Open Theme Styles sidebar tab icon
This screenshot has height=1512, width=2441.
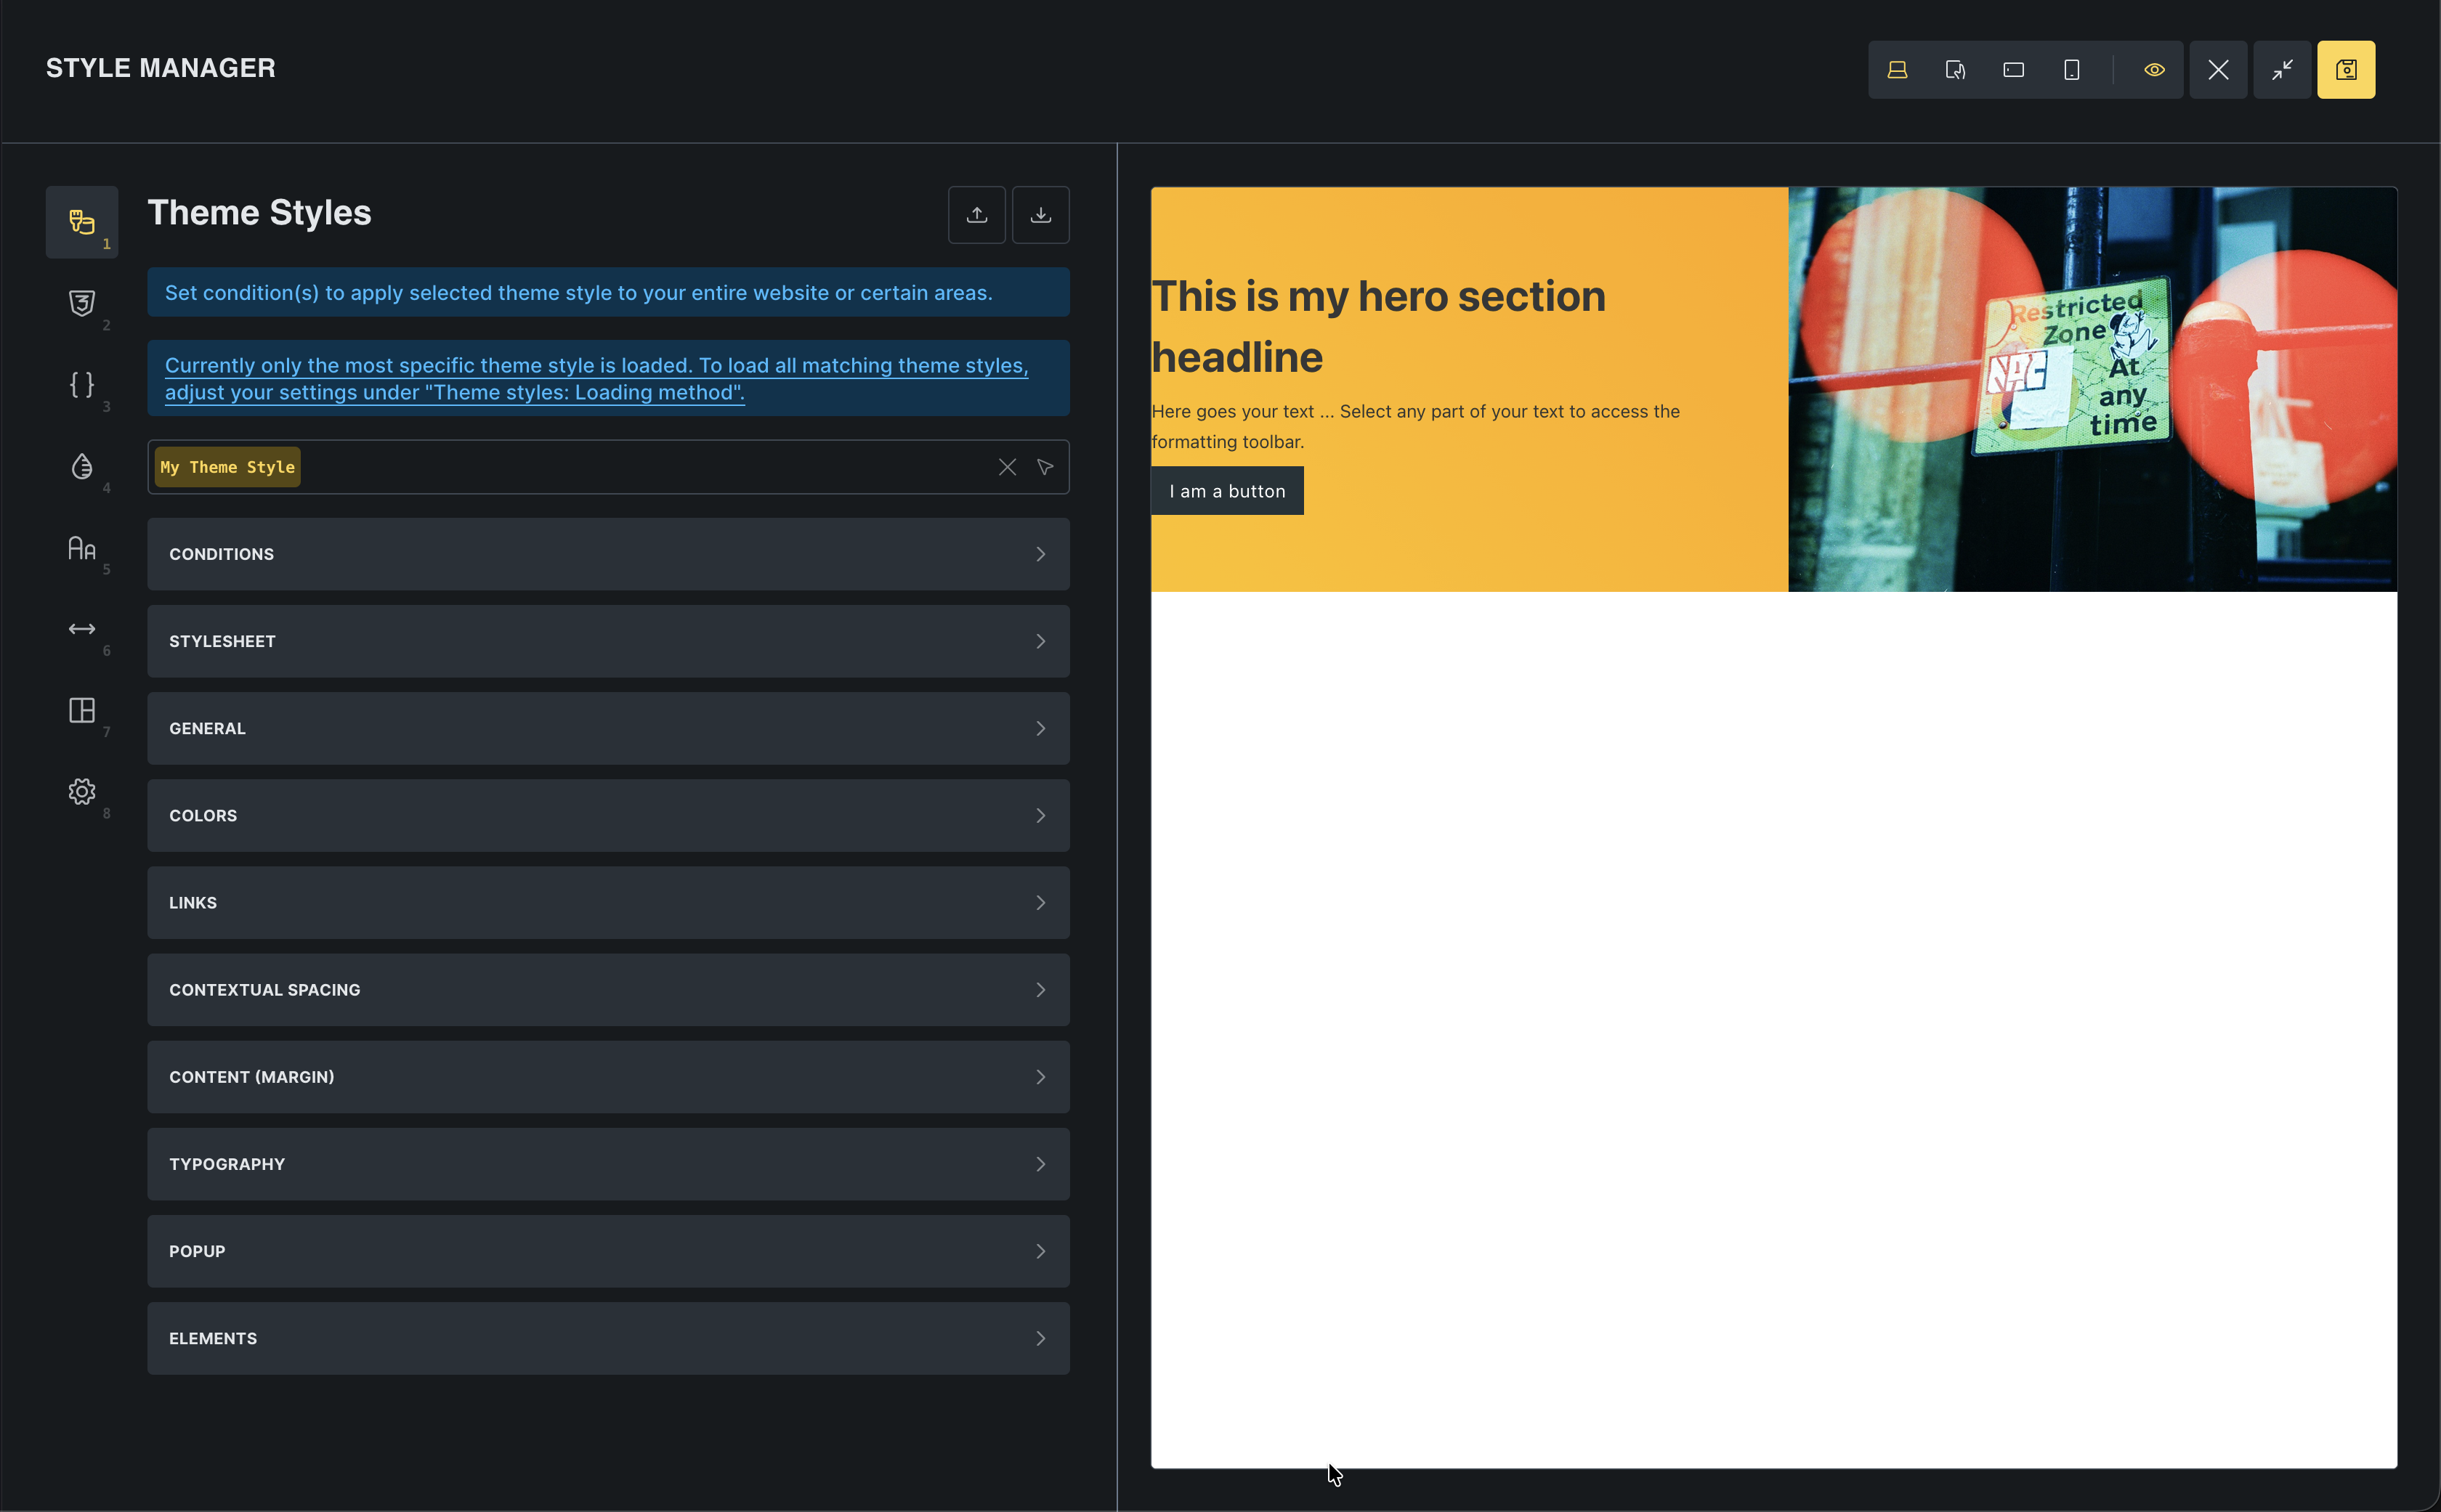tap(81, 221)
